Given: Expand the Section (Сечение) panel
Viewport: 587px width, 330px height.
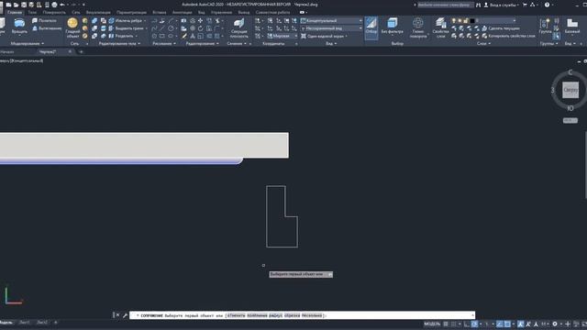Looking at the screenshot, I should 237,44.
